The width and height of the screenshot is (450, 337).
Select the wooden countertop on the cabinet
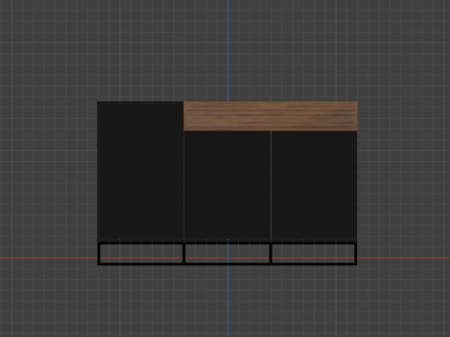pos(271,116)
